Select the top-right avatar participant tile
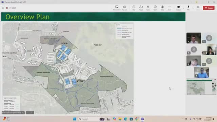Viewport: 217px width, 122px height. [209, 38]
